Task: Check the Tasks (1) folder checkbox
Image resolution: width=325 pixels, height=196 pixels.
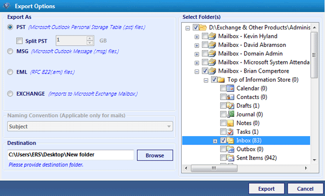Action: [223, 132]
